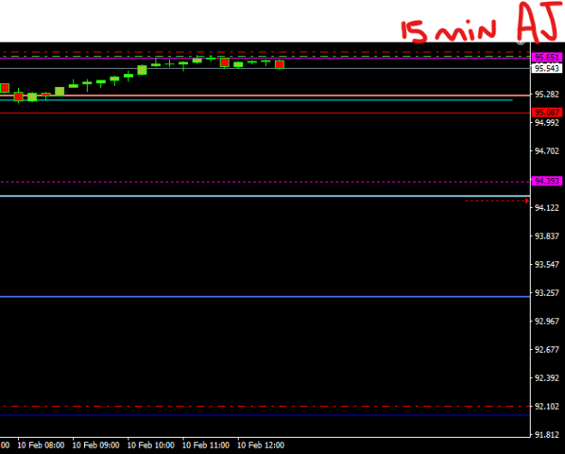Click the 95.282 price scale value
The height and width of the screenshot is (454, 565).
tap(547, 94)
